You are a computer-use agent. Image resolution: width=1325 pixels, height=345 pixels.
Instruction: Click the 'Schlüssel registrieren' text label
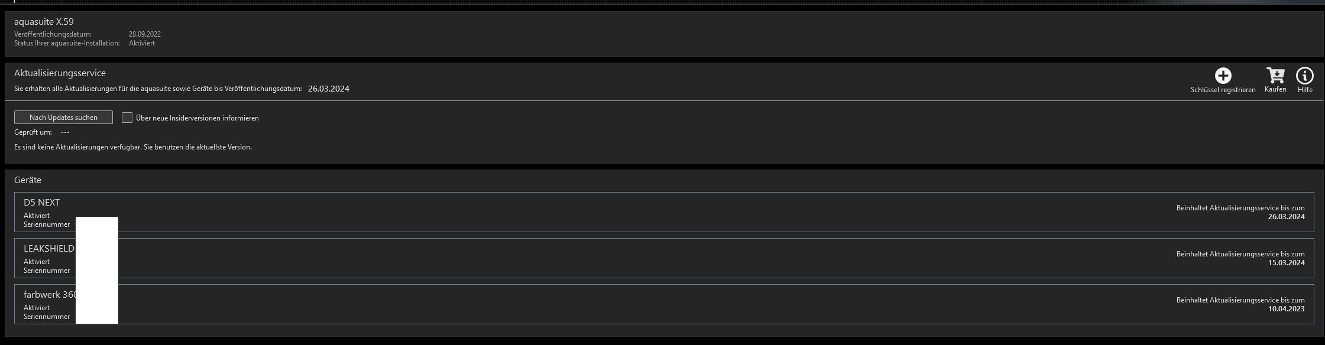(x=1223, y=90)
